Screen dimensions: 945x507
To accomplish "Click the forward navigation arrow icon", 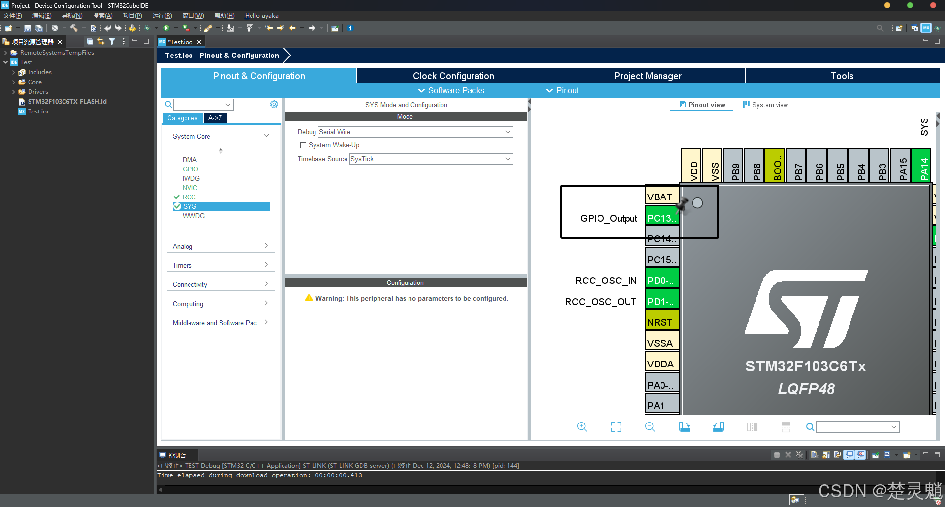I will click(x=312, y=28).
